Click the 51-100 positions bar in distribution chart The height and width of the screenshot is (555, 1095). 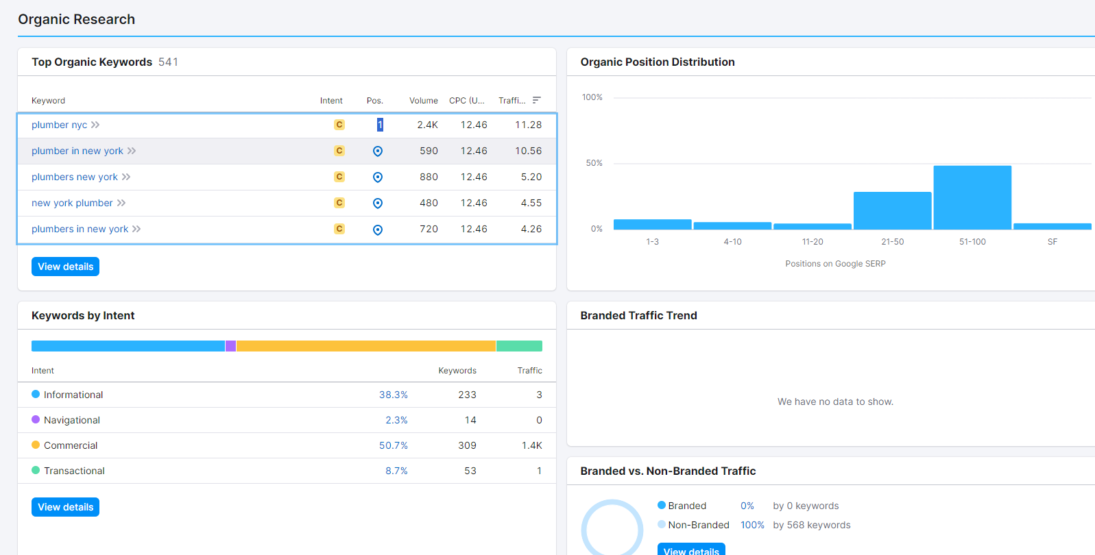coord(972,197)
